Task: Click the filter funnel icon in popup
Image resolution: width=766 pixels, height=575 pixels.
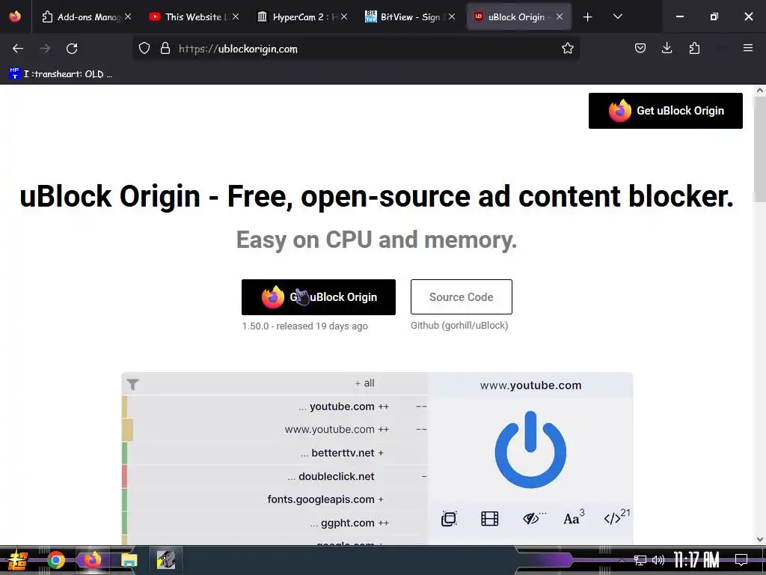Action: (x=133, y=384)
